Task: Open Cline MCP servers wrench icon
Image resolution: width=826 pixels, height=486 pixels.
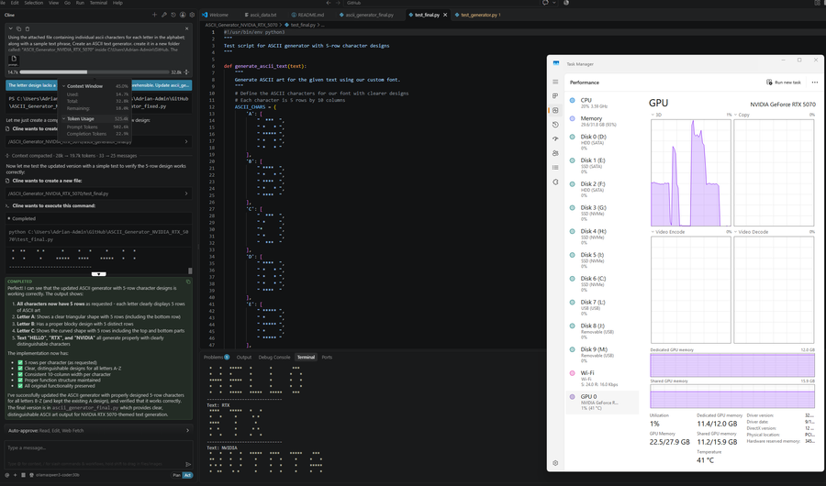Action: [164, 15]
